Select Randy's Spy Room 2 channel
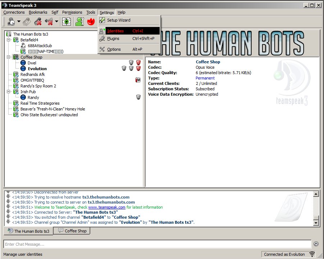The width and height of the screenshot is (324, 259). tap(38, 86)
